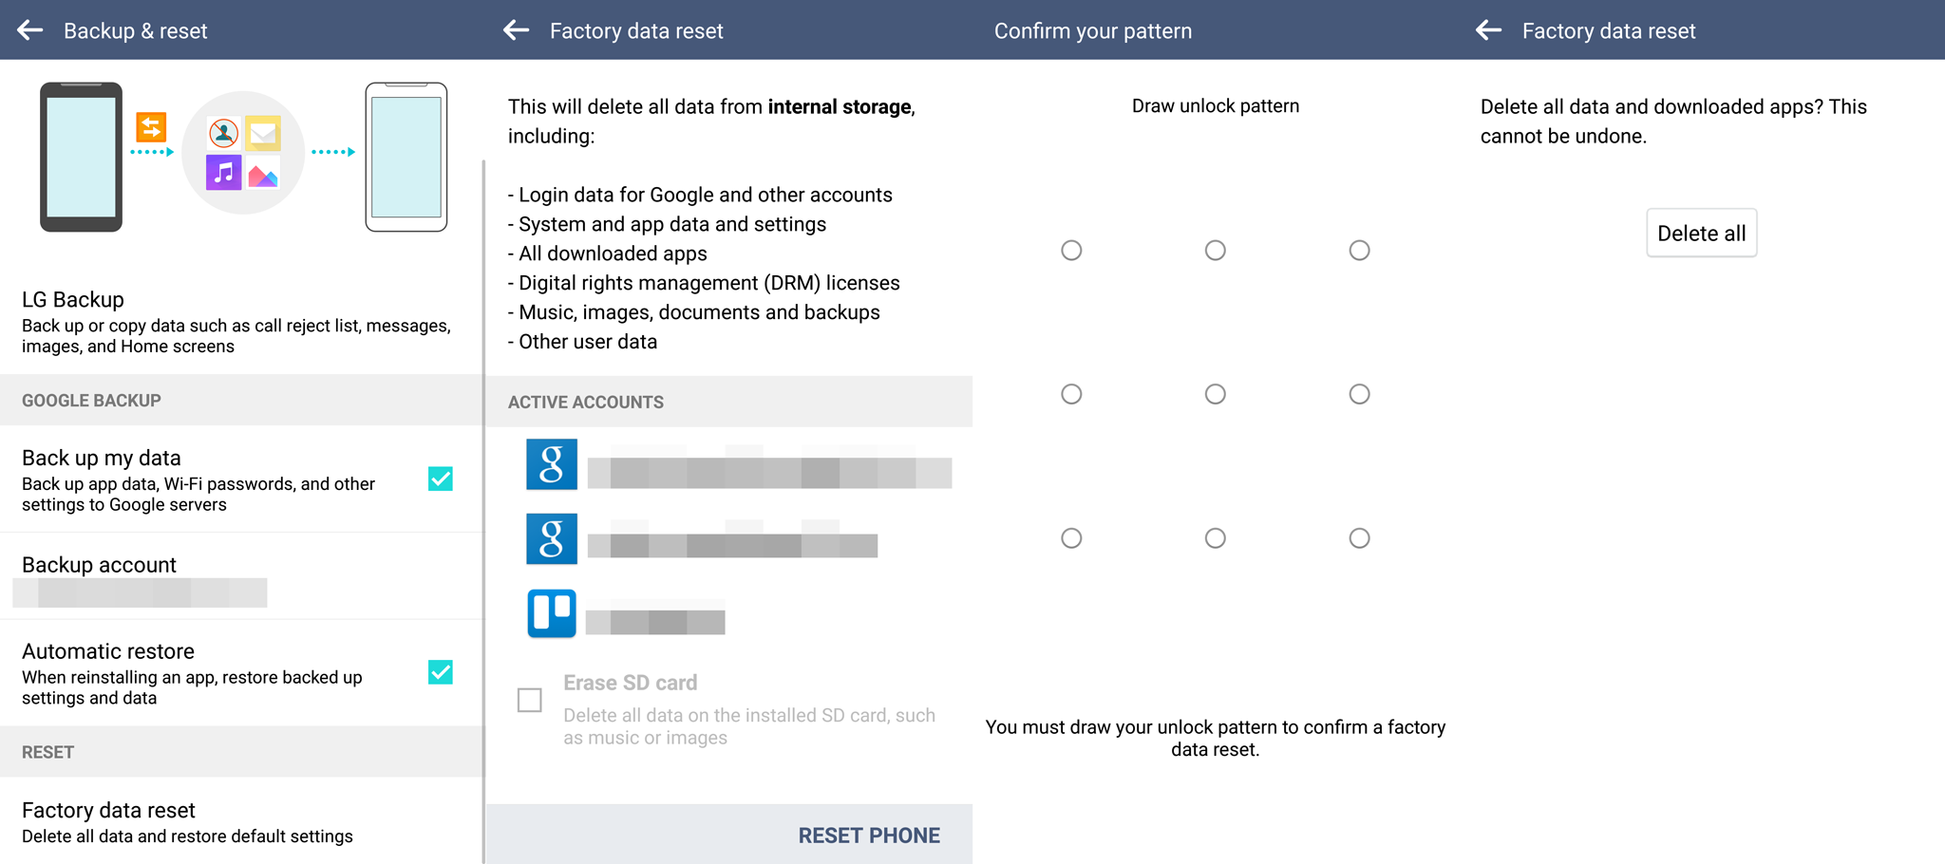Tap the second Google account icon
The width and height of the screenshot is (1945, 864).
click(552, 538)
